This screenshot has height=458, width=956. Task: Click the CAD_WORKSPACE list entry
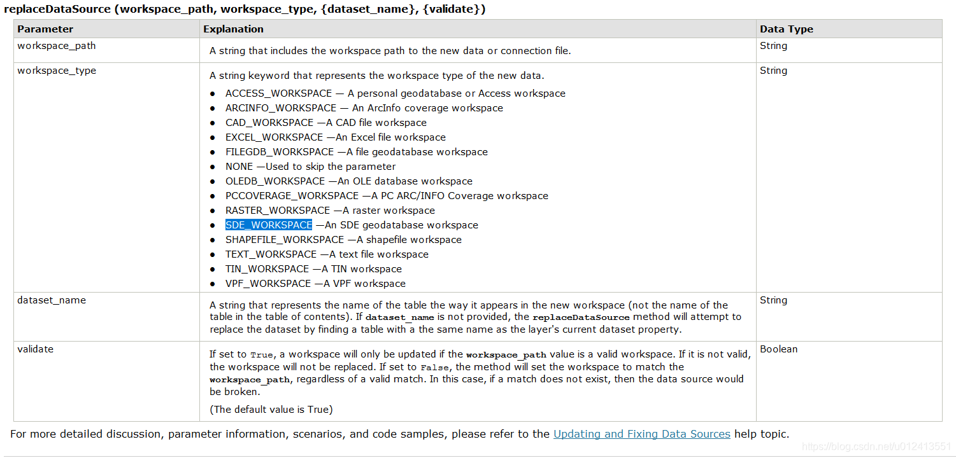point(325,123)
